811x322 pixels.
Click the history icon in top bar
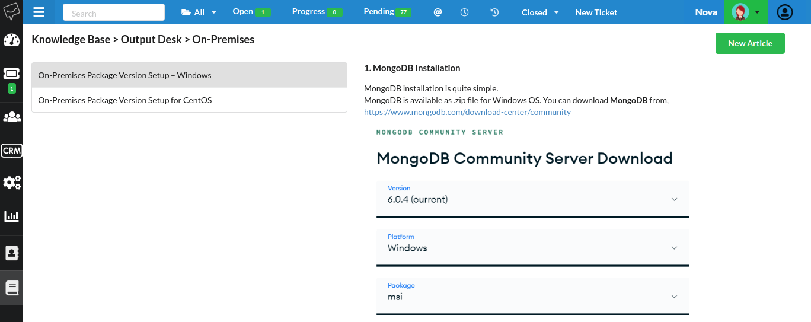[x=494, y=12]
